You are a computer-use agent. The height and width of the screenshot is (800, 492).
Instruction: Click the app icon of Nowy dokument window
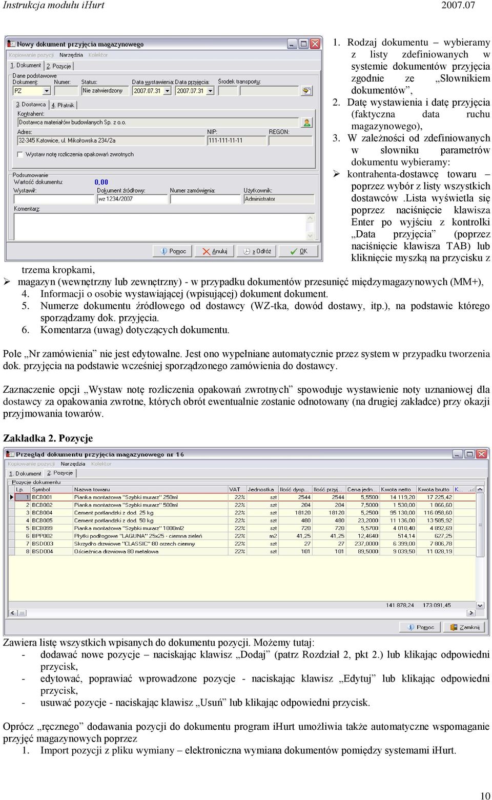click(x=12, y=44)
